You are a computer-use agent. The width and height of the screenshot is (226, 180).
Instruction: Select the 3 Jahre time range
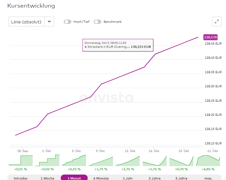154,178
